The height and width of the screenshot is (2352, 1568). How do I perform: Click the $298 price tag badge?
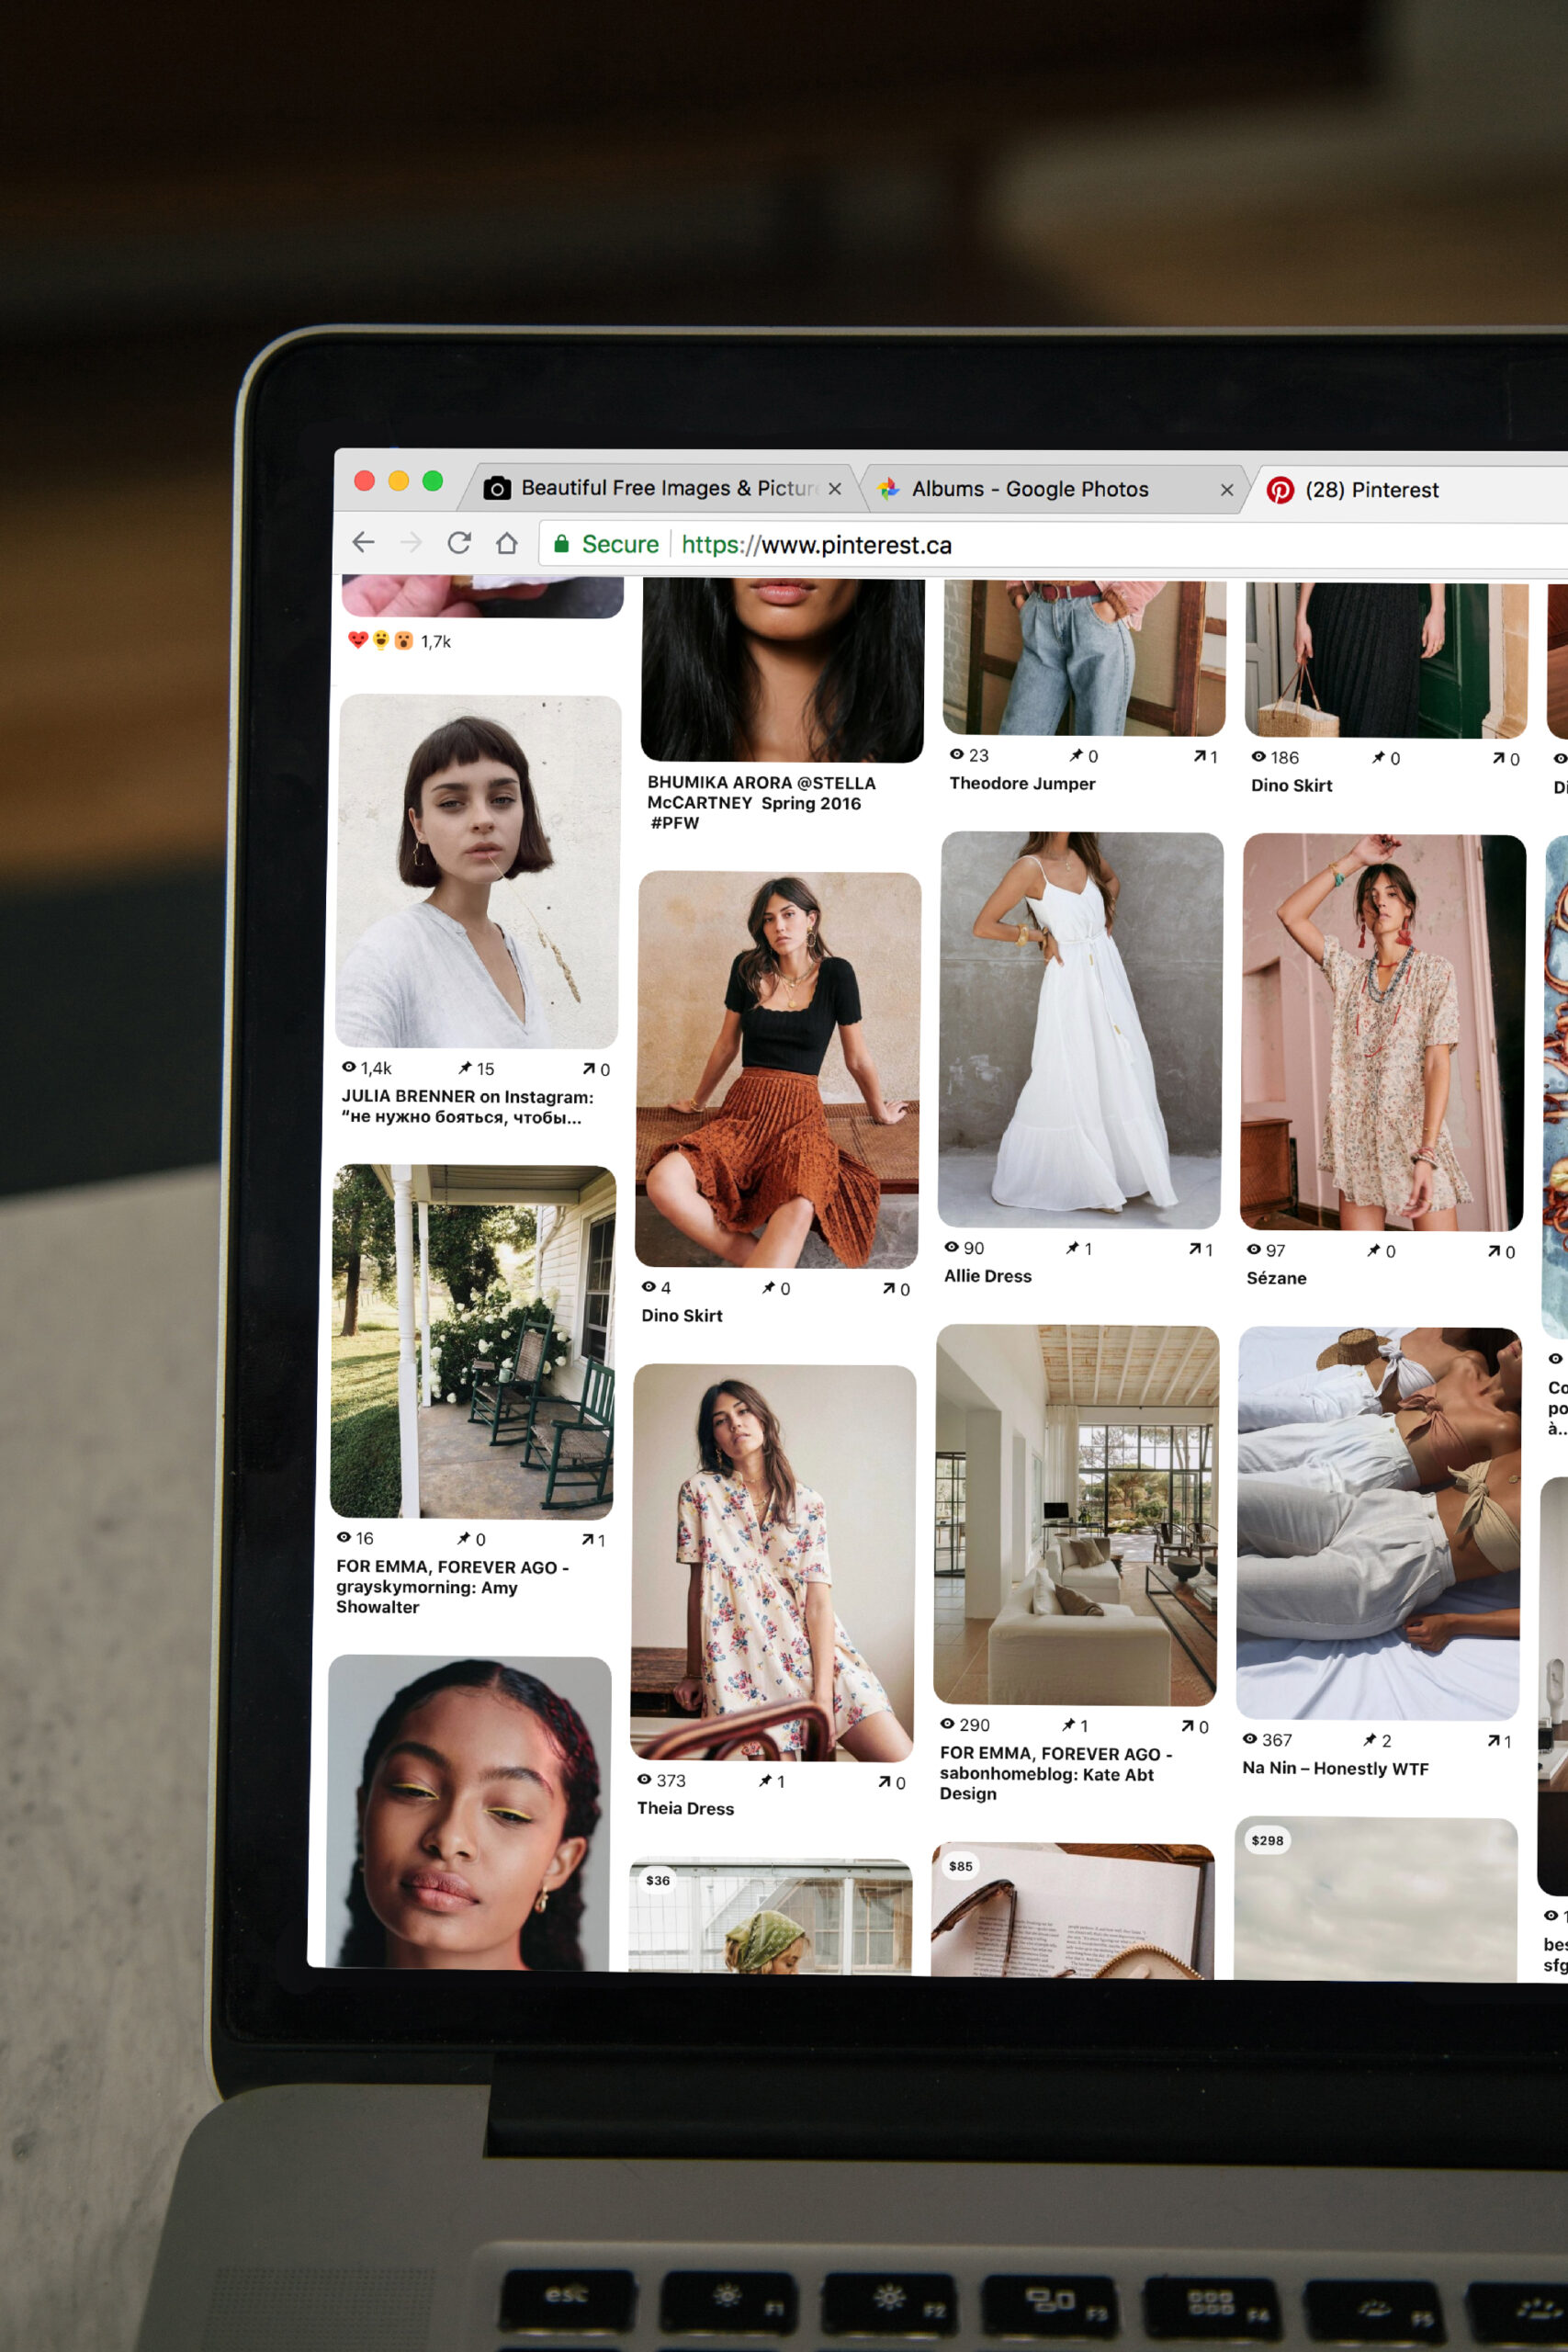pos(1267,1840)
